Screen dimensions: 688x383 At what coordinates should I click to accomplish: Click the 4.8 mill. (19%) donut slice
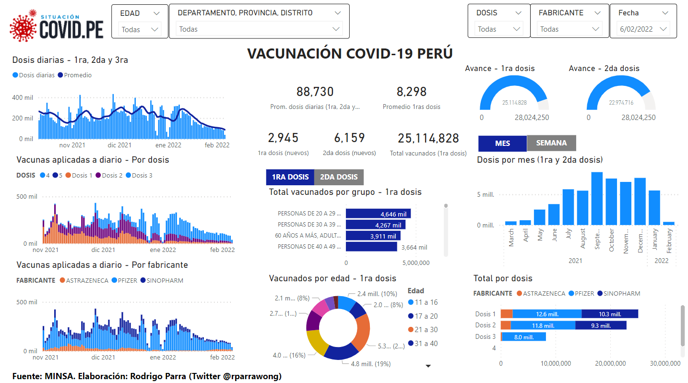pos(342,353)
